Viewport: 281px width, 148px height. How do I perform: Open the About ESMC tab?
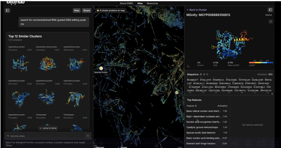click(127, 3)
